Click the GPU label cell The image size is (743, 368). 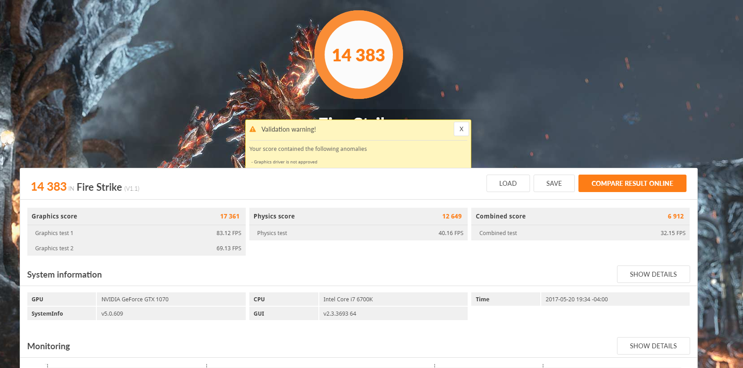62,299
